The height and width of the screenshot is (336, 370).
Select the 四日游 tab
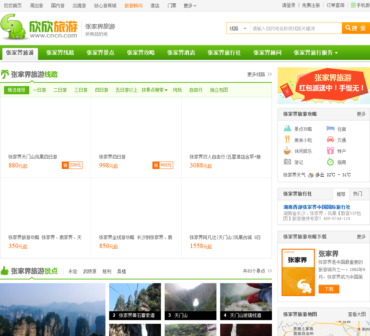tap(102, 90)
